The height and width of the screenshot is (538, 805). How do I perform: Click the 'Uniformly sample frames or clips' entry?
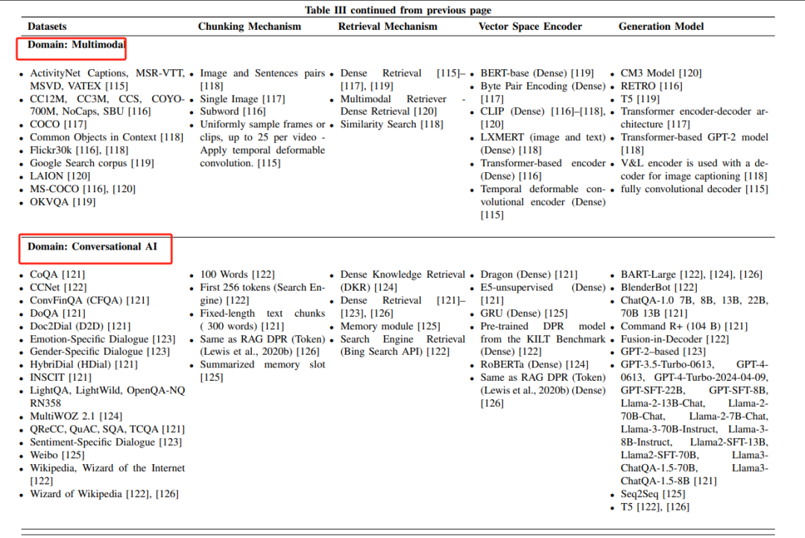click(x=262, y=144)
